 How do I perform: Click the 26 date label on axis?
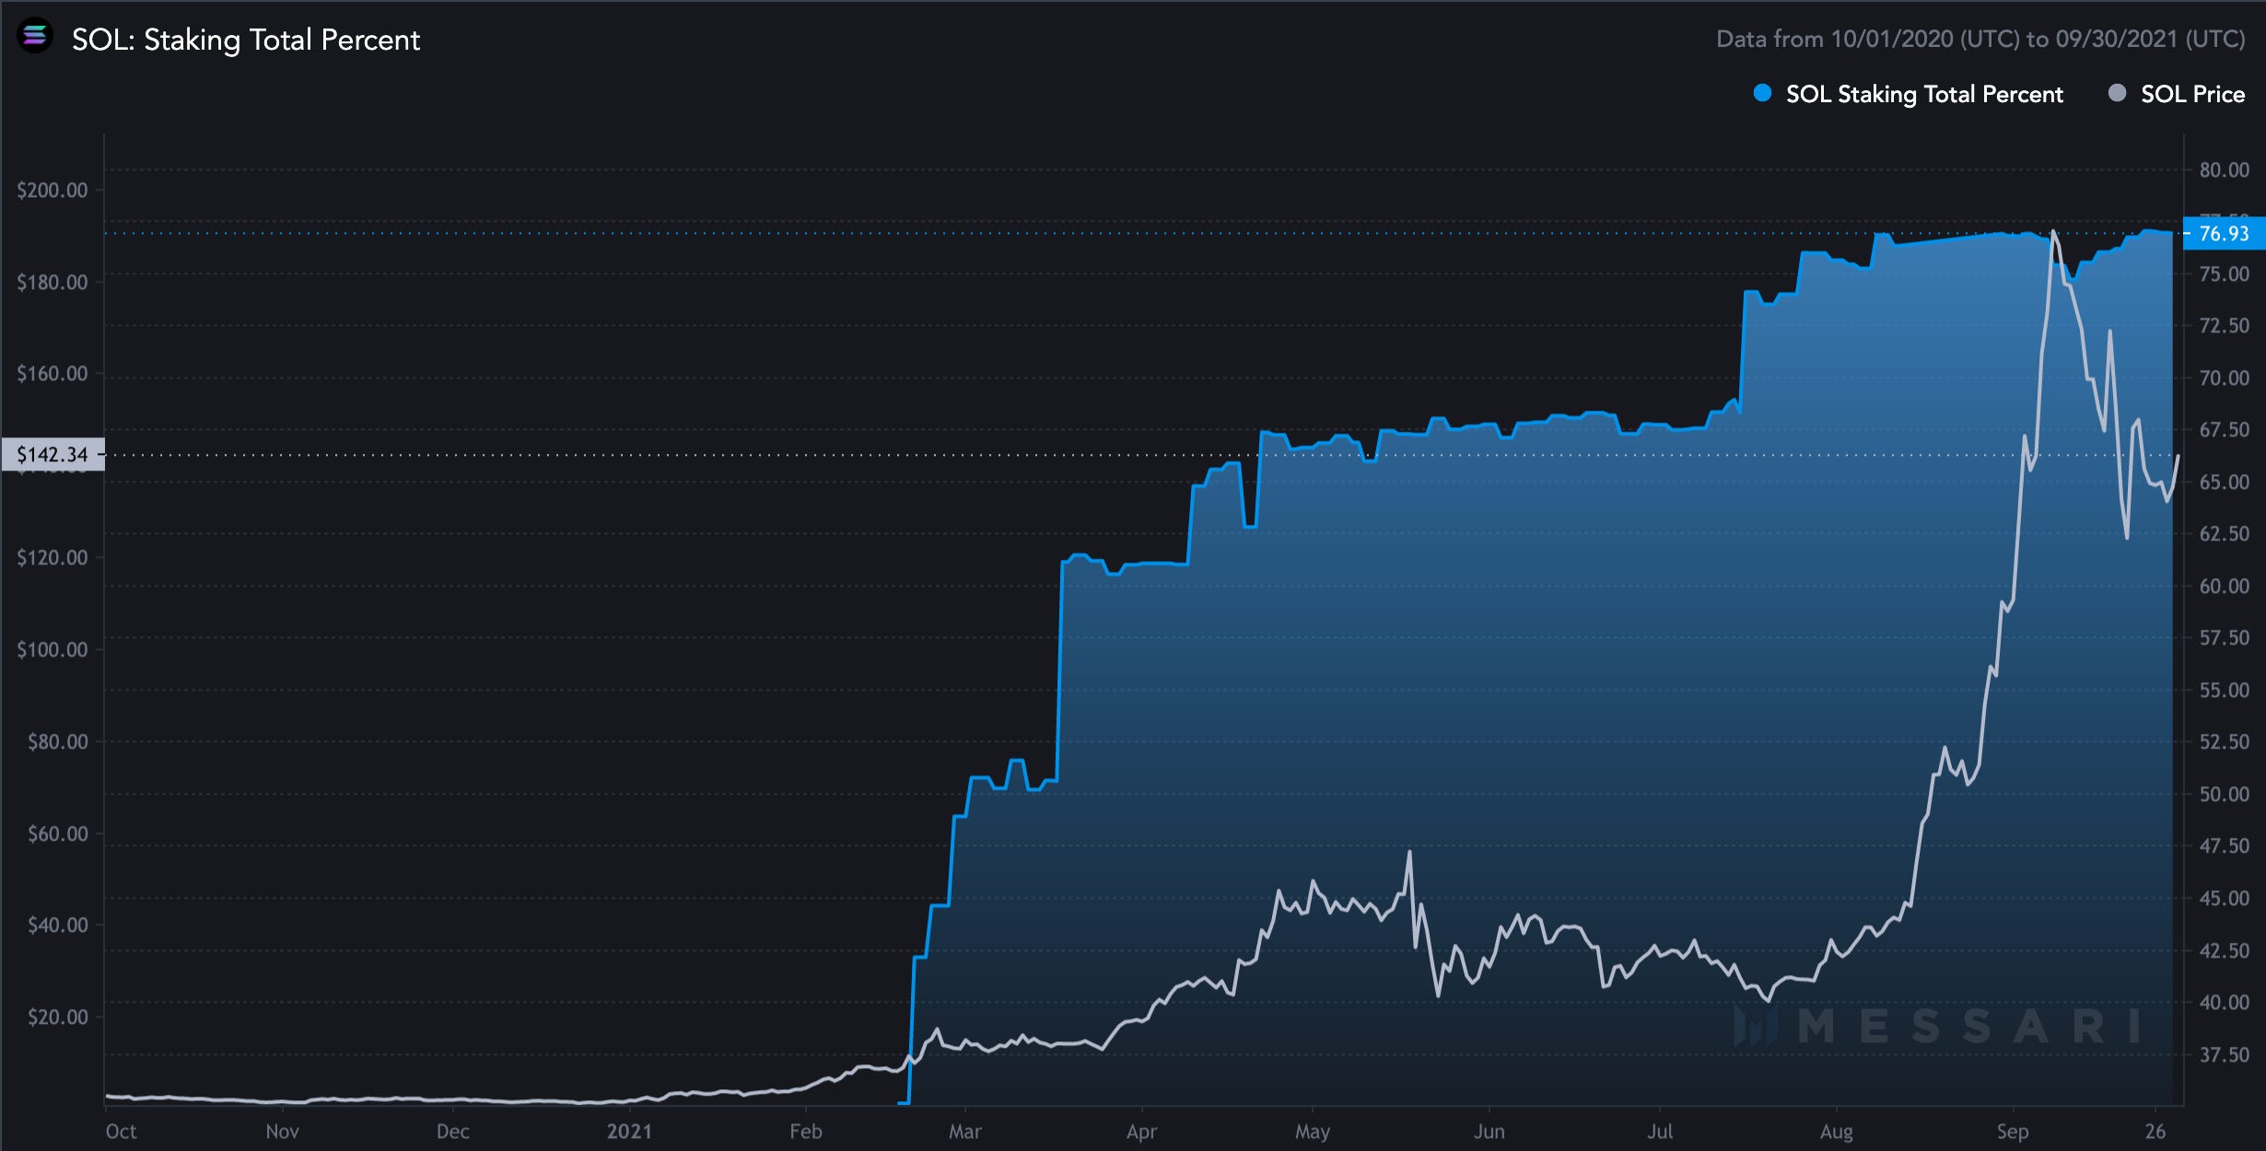[x=2155, y=1132]
